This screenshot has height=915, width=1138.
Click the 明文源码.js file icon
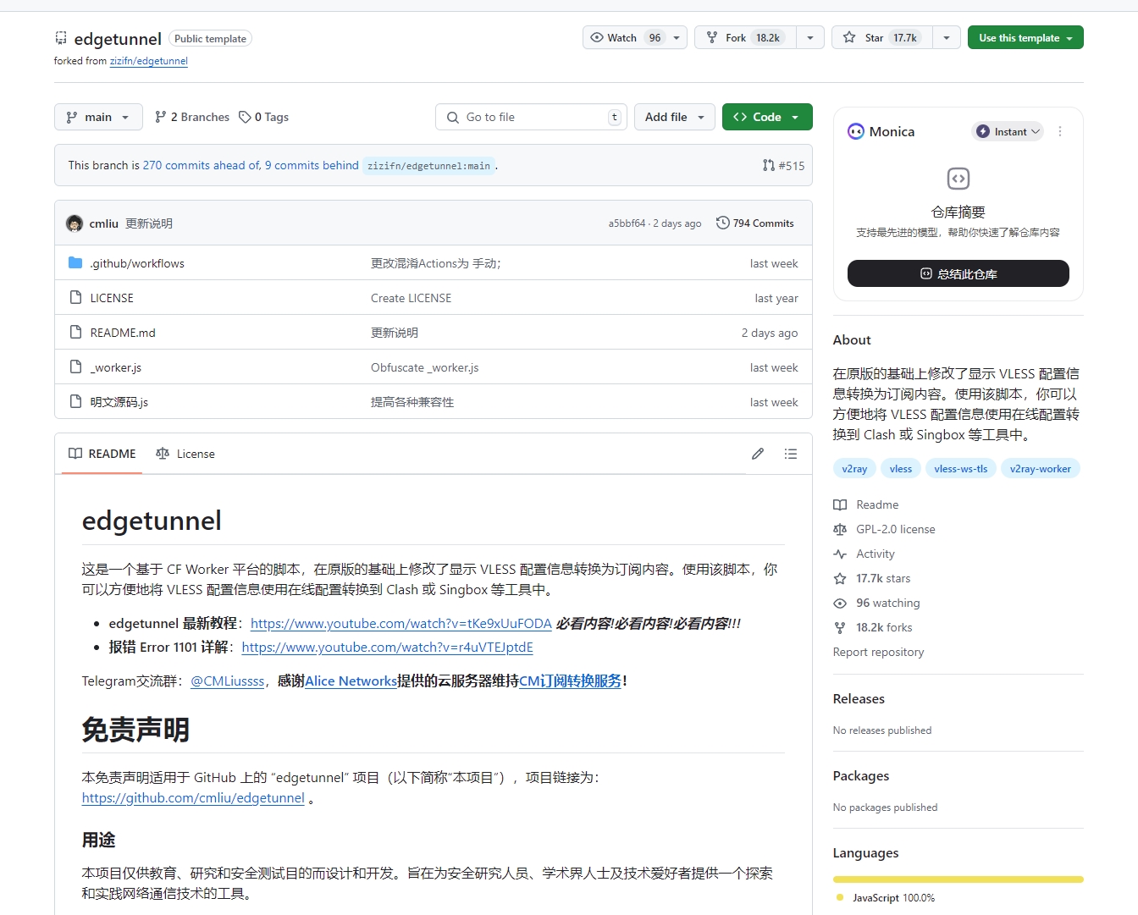75,402
